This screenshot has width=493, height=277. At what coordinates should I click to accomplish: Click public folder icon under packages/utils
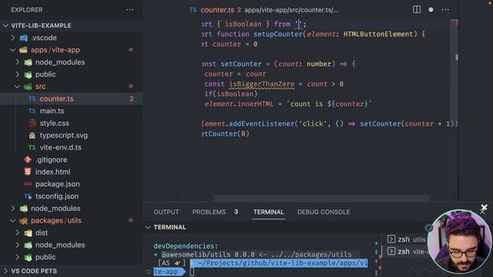(x=29, y=257)
